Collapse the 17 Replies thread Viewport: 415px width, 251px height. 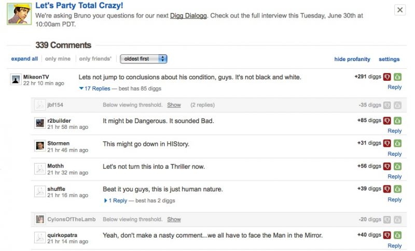(x=94, y=88)
